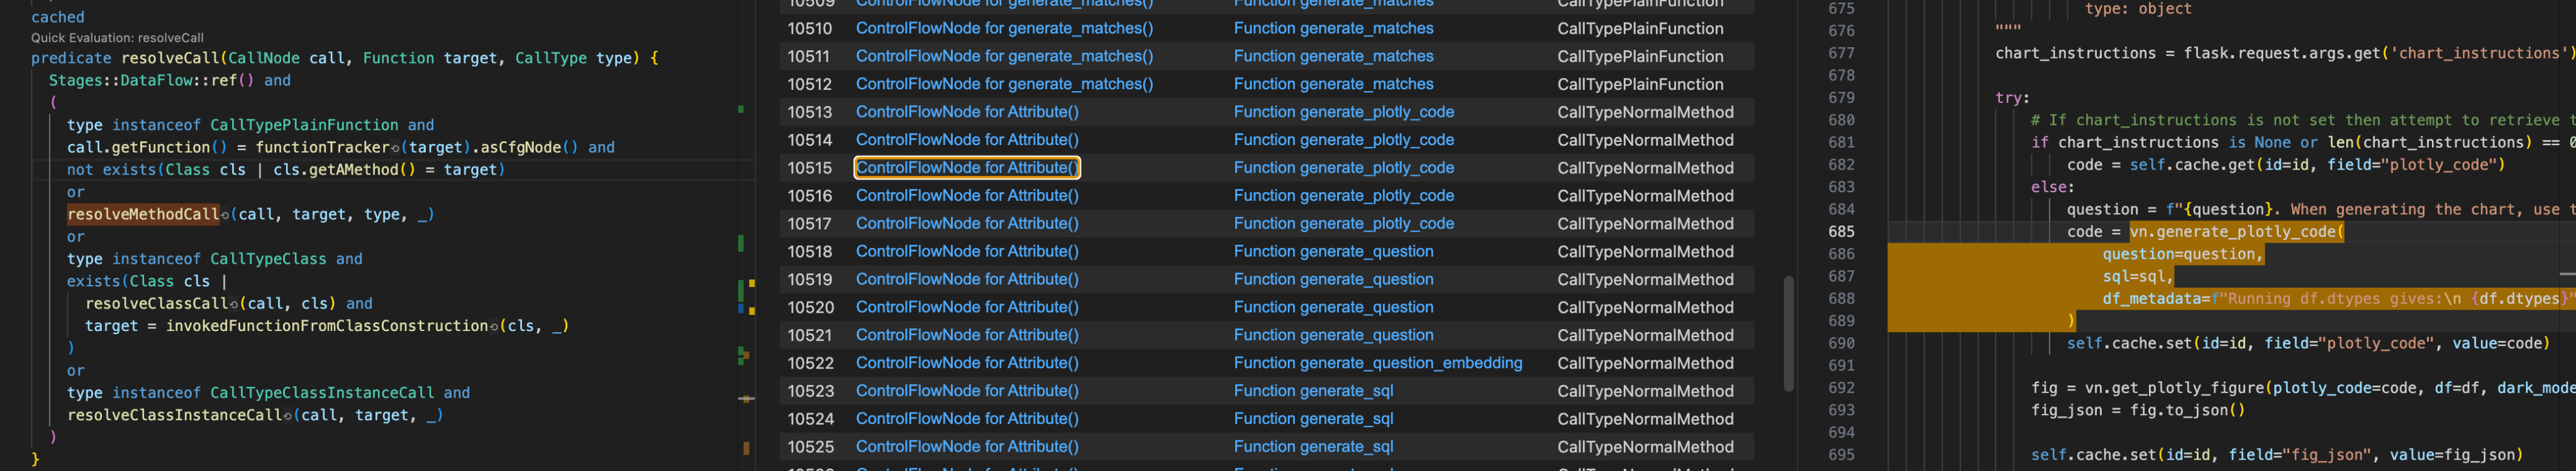
Task: Click line number 677 in the Python editor
Action: tap(1841, 53)
